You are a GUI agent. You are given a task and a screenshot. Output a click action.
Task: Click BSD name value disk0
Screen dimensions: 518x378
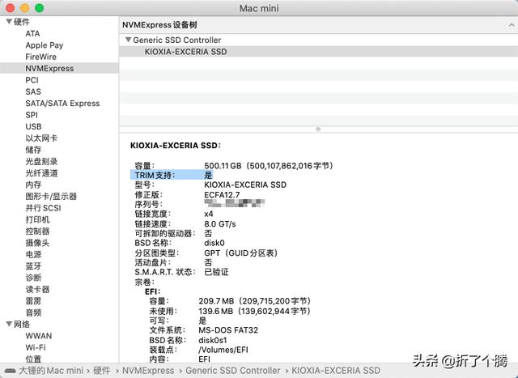(x=214, y=243)
